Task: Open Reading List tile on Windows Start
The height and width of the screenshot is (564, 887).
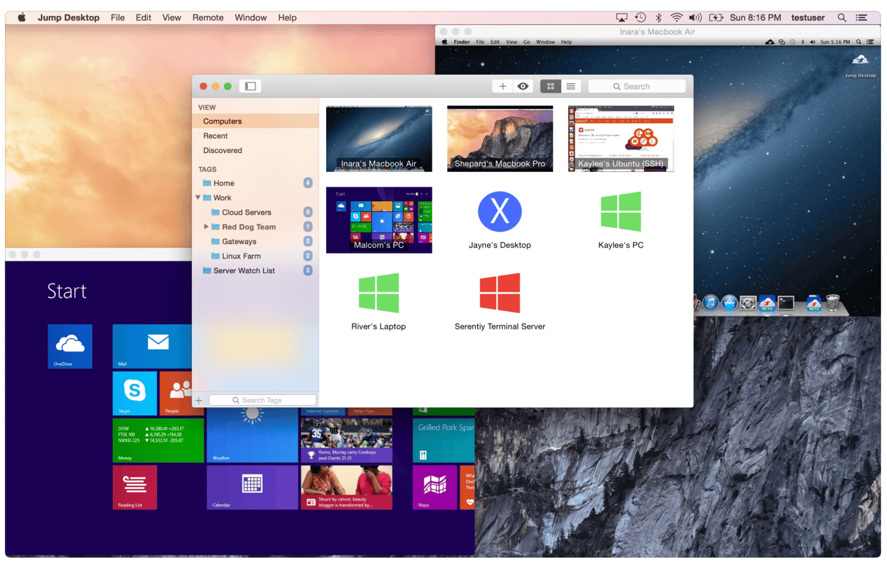Action: (135, 487)
